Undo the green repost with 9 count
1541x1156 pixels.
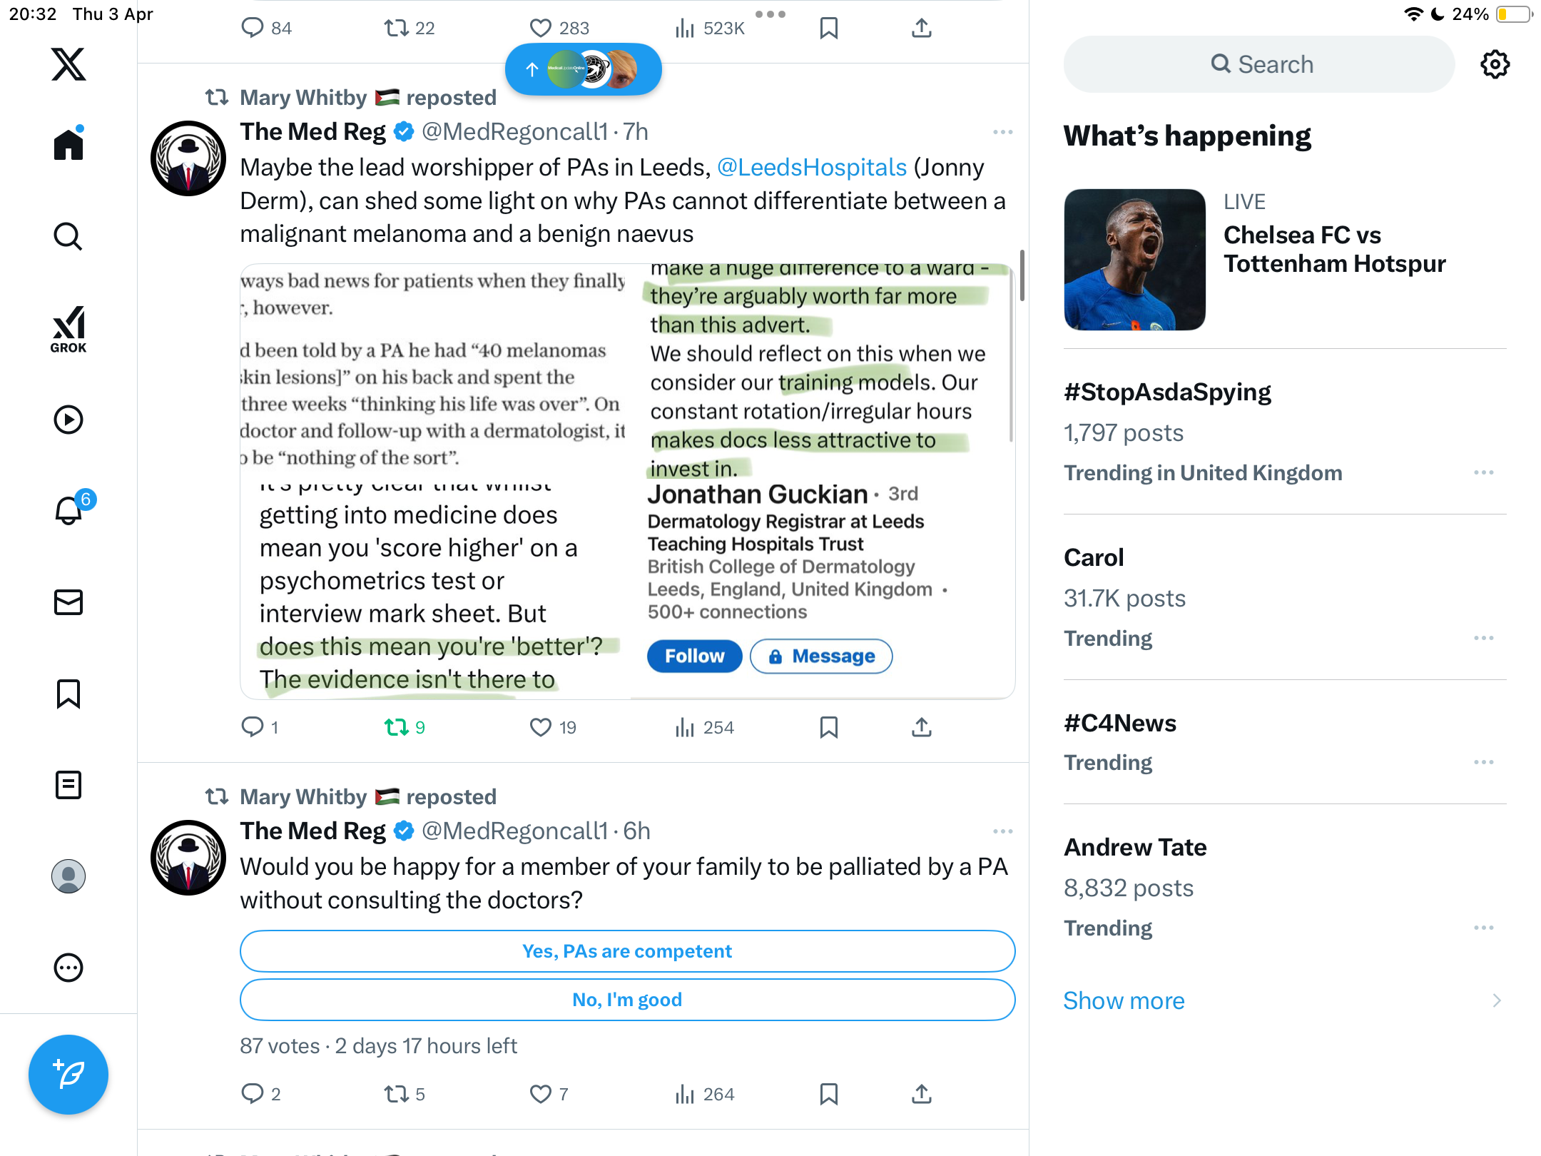[x=405, y=727]
